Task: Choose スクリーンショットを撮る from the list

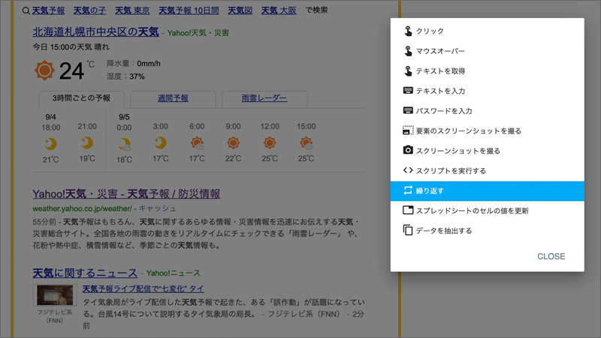Action: (487, 151)
